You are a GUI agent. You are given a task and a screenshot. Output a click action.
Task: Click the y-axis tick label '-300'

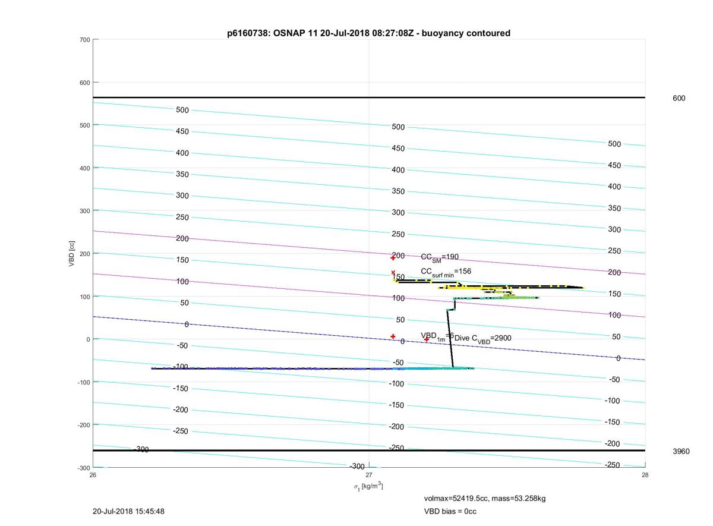(x=83, y=468)
